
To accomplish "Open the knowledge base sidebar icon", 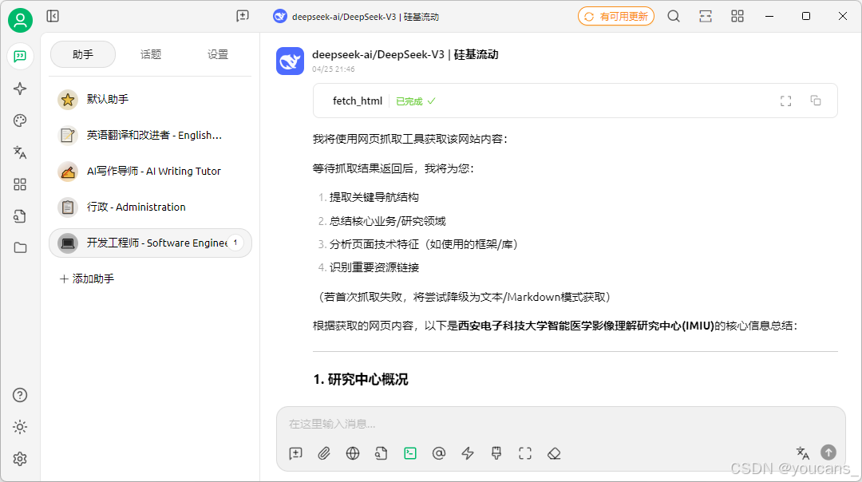I will [20, 216].
